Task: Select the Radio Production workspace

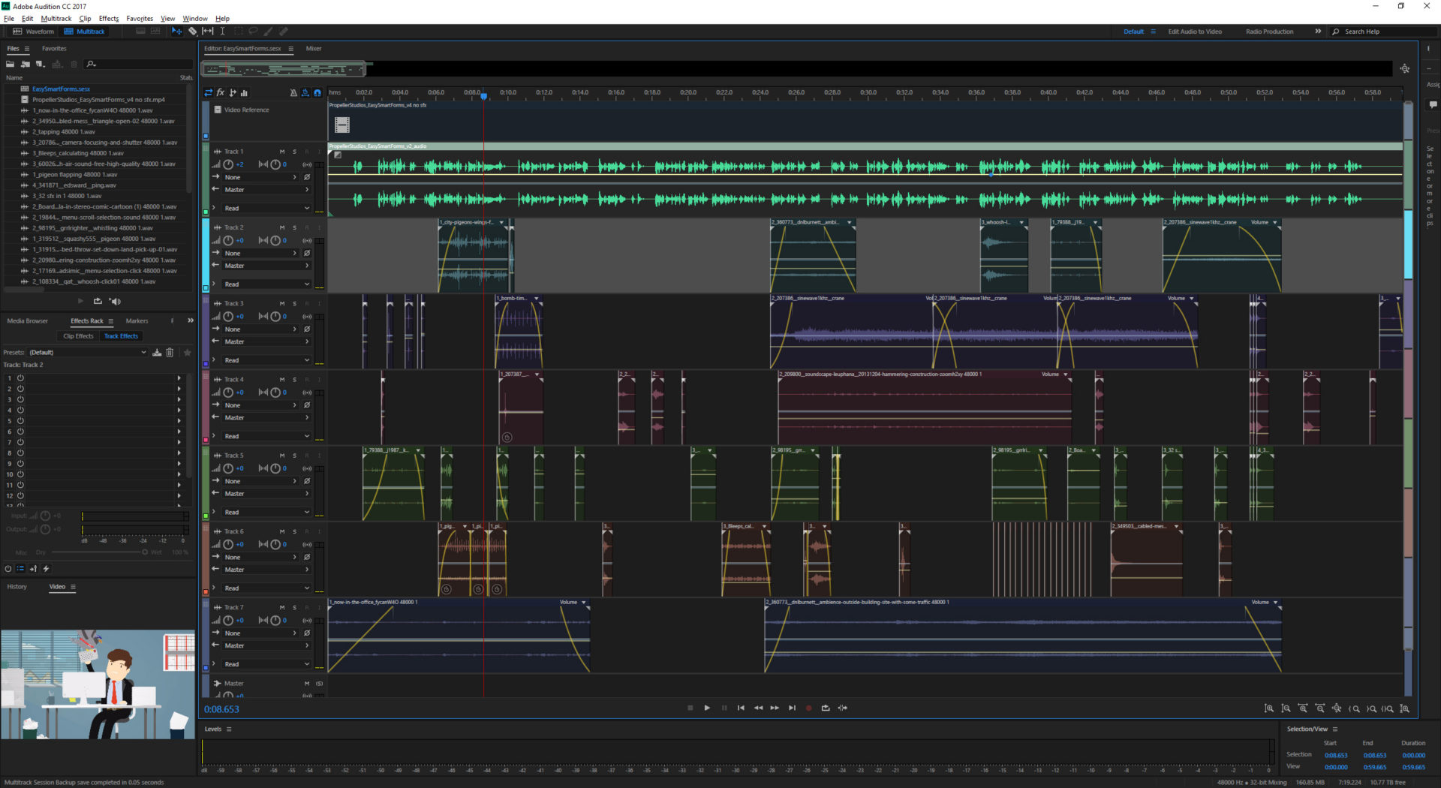Action: click(x=1269, y=32)
